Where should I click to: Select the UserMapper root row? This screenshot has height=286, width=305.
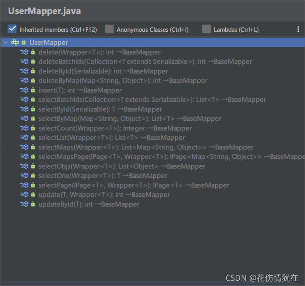coord(152,42)
